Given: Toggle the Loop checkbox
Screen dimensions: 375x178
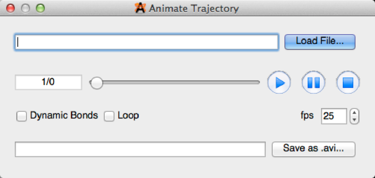Looking at the screenshot, I should pos(109,116).
